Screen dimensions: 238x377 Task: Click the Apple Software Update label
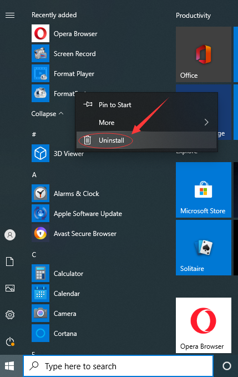coord(88,214)
